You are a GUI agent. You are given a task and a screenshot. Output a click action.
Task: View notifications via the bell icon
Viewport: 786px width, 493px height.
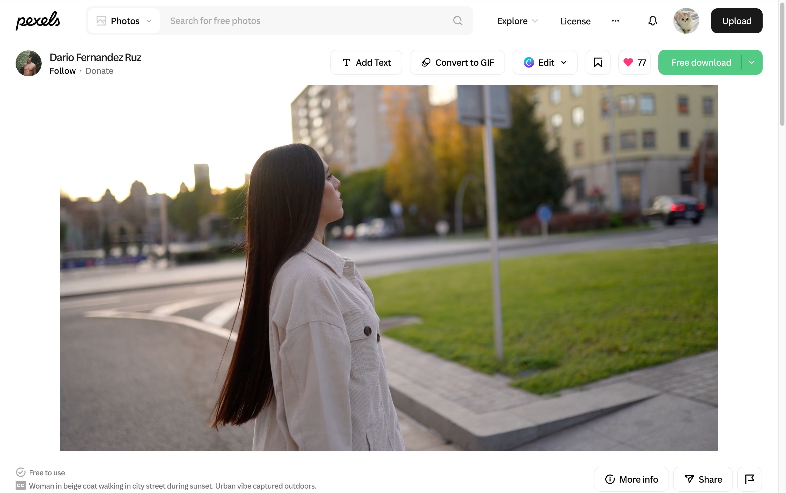click(x=653, y=21)
